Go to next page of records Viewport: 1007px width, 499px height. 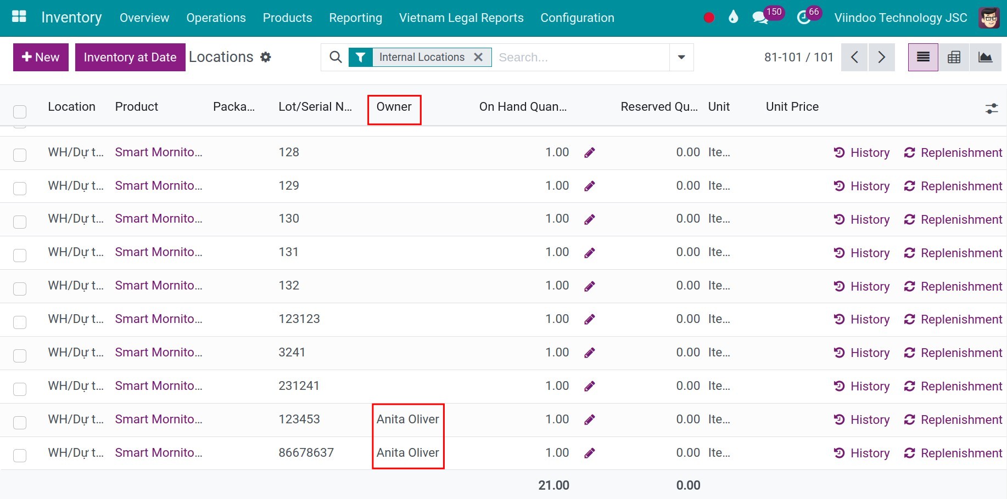point(881,57)
